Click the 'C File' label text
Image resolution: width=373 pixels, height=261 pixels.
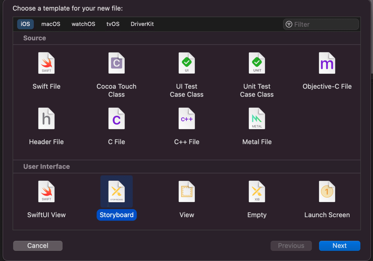coord(117,142)
